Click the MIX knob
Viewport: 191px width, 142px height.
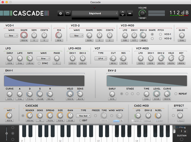[x=59, y=35]
